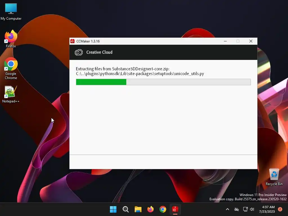Click the CCMaker title bar app icon
The height and width of the screenshot is (216, 288).
pos(72,41)
